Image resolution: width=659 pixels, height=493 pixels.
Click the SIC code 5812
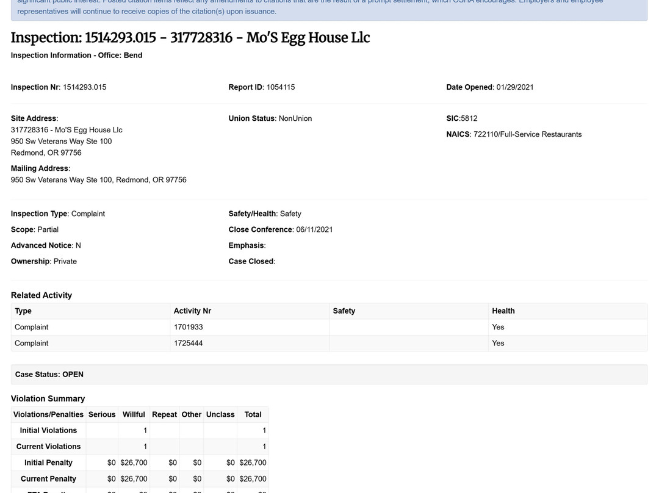coord(469,118)
